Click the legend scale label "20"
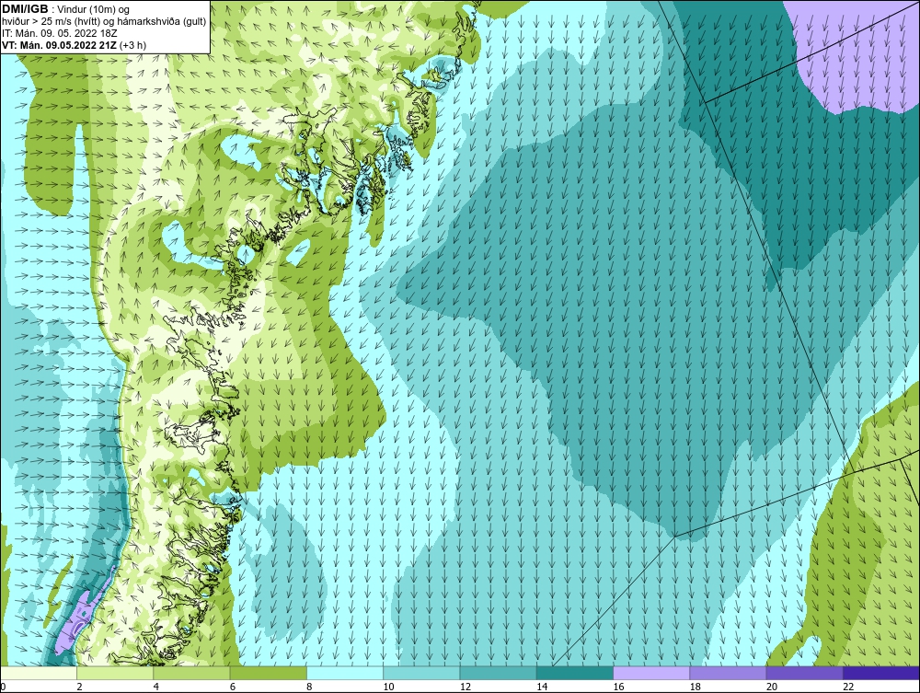Image resolution: width=920 pixels, height=693 pixels. coord(771,687)
